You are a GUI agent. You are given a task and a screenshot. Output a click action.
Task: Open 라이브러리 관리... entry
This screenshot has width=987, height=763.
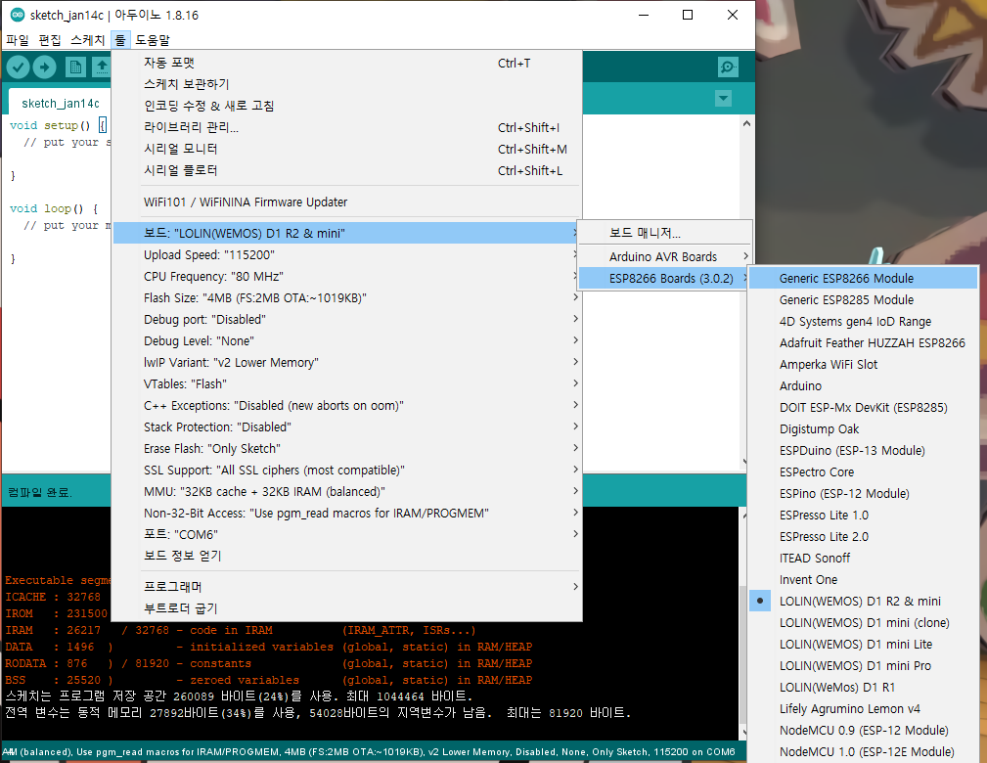click(347, 127)
